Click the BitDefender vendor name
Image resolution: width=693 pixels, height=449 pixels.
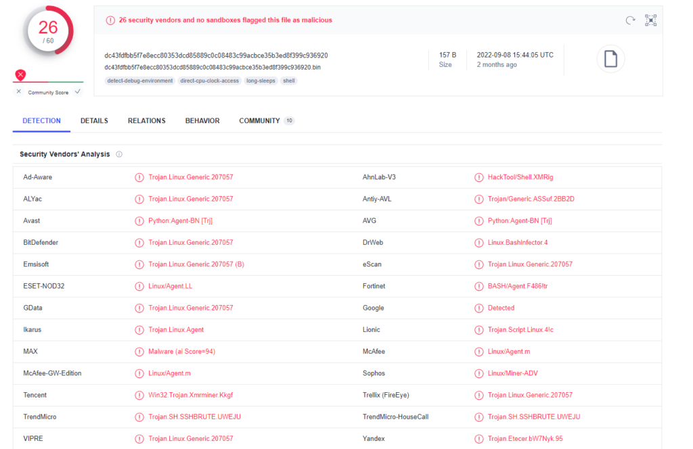click(x=41, y=242)
